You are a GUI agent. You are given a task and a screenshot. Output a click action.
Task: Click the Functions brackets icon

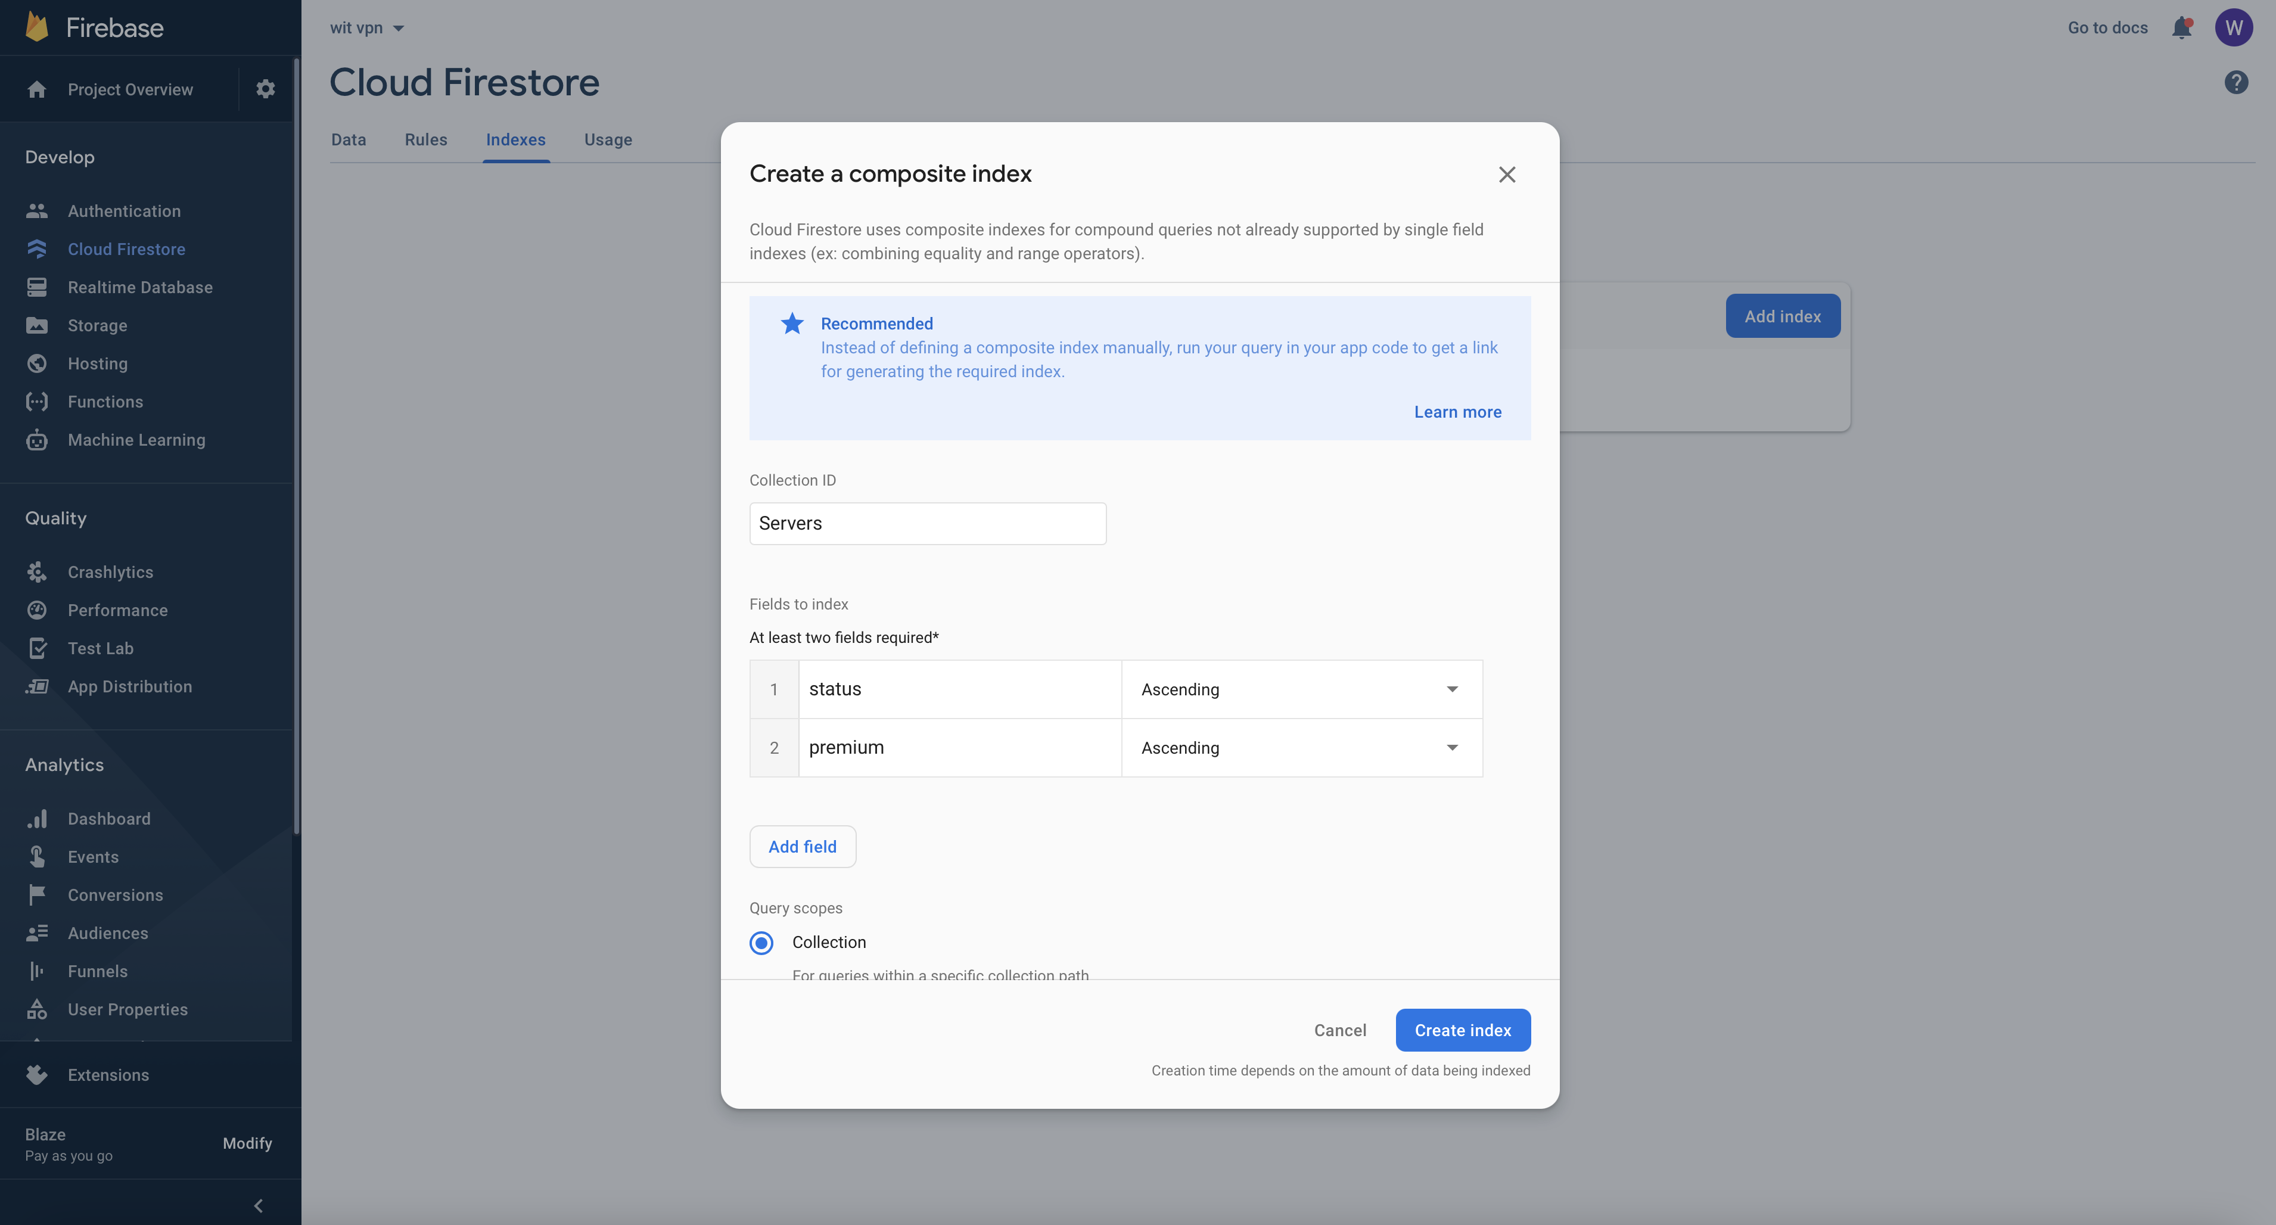click(36, 401)
